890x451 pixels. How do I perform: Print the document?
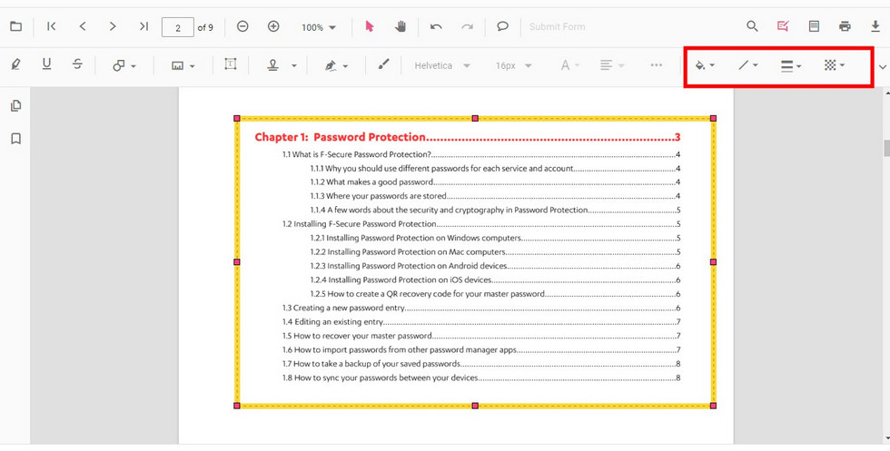[845, 26]
